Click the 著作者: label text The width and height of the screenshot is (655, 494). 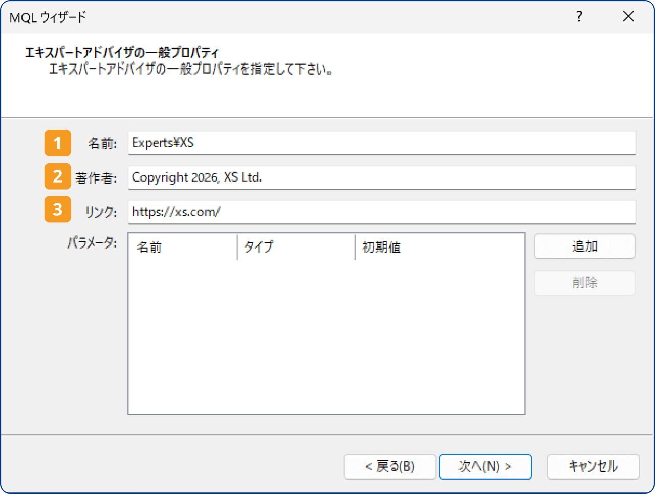point(96,178)
